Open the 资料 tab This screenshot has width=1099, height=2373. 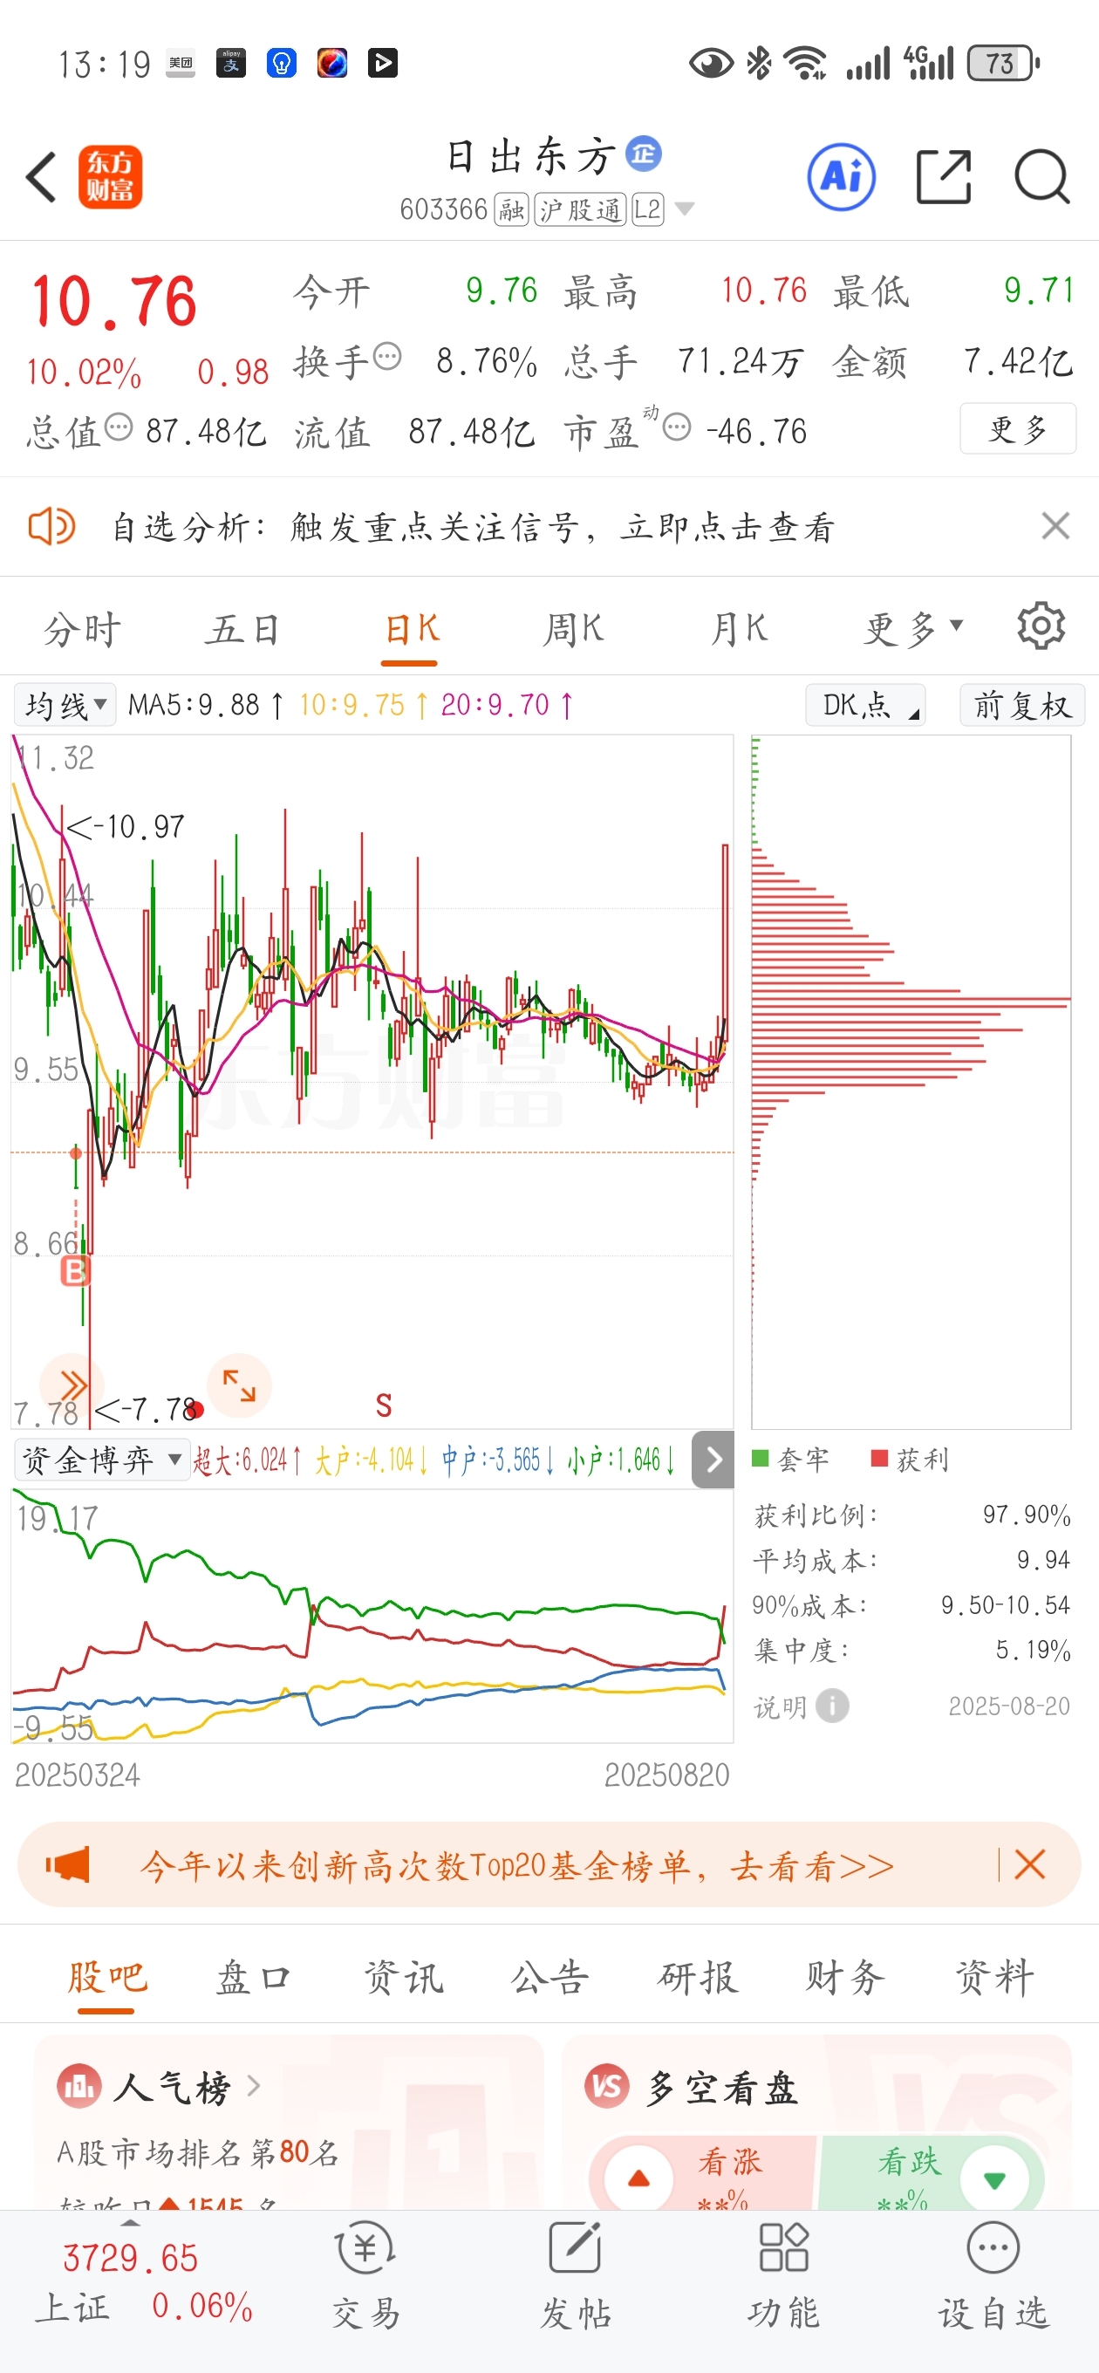(995, 1978)
